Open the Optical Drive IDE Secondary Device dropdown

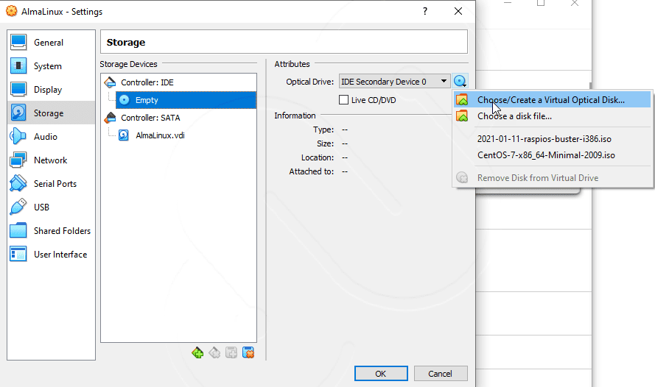tap(395, 82)
